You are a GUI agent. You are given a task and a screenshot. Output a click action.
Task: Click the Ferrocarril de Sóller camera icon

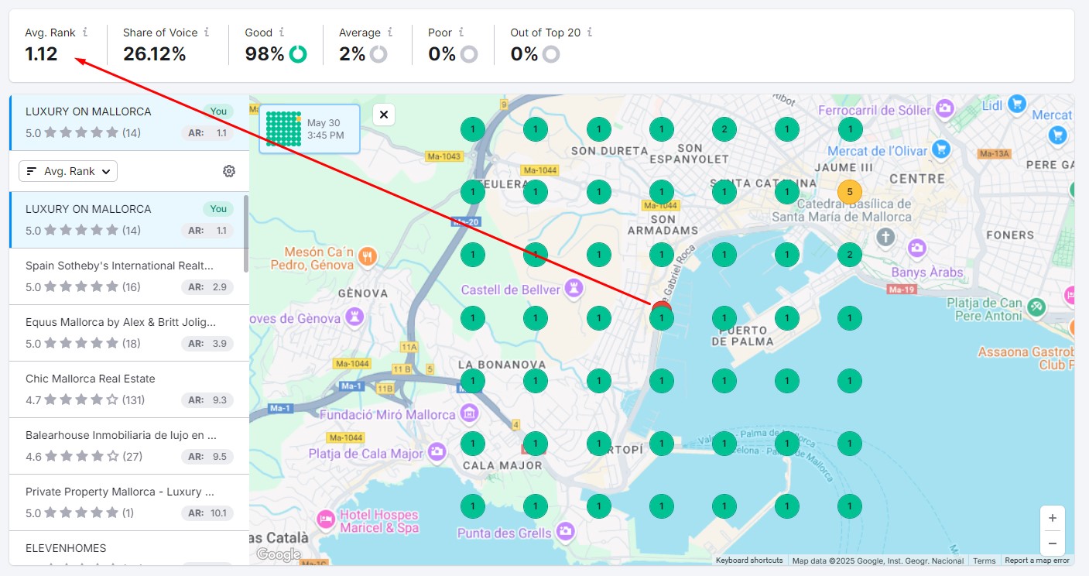pos(944,108)
